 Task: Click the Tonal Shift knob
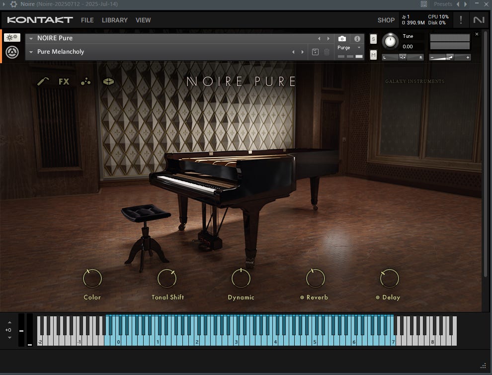[x=166, y=279]
